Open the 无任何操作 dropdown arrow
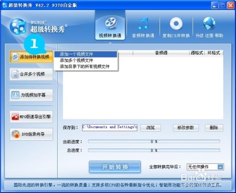236x193 pixels. click(220, 167)
